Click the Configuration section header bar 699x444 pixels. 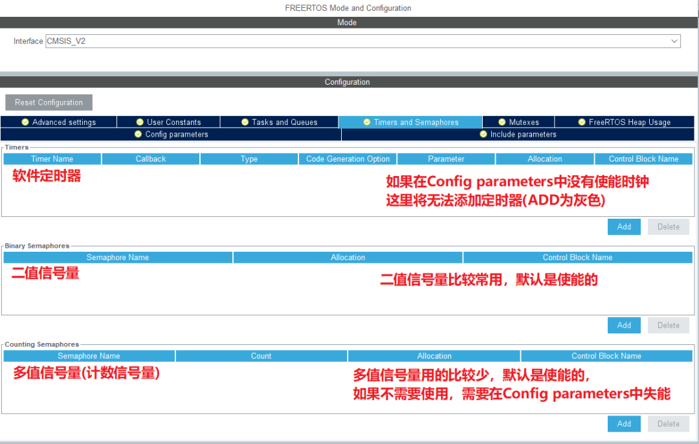pos(349,82)
